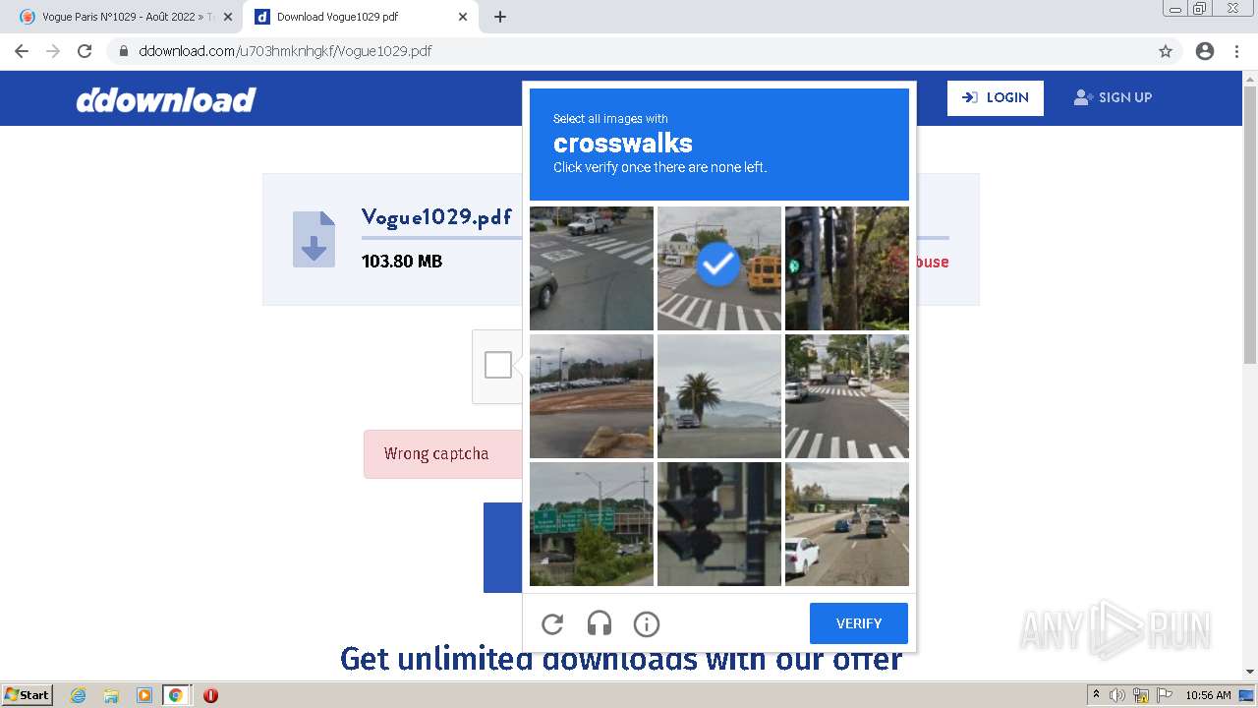This screenshot has width=1258, height=708.
Task: Open the captcha help info icon
Action: pos(647,623)
